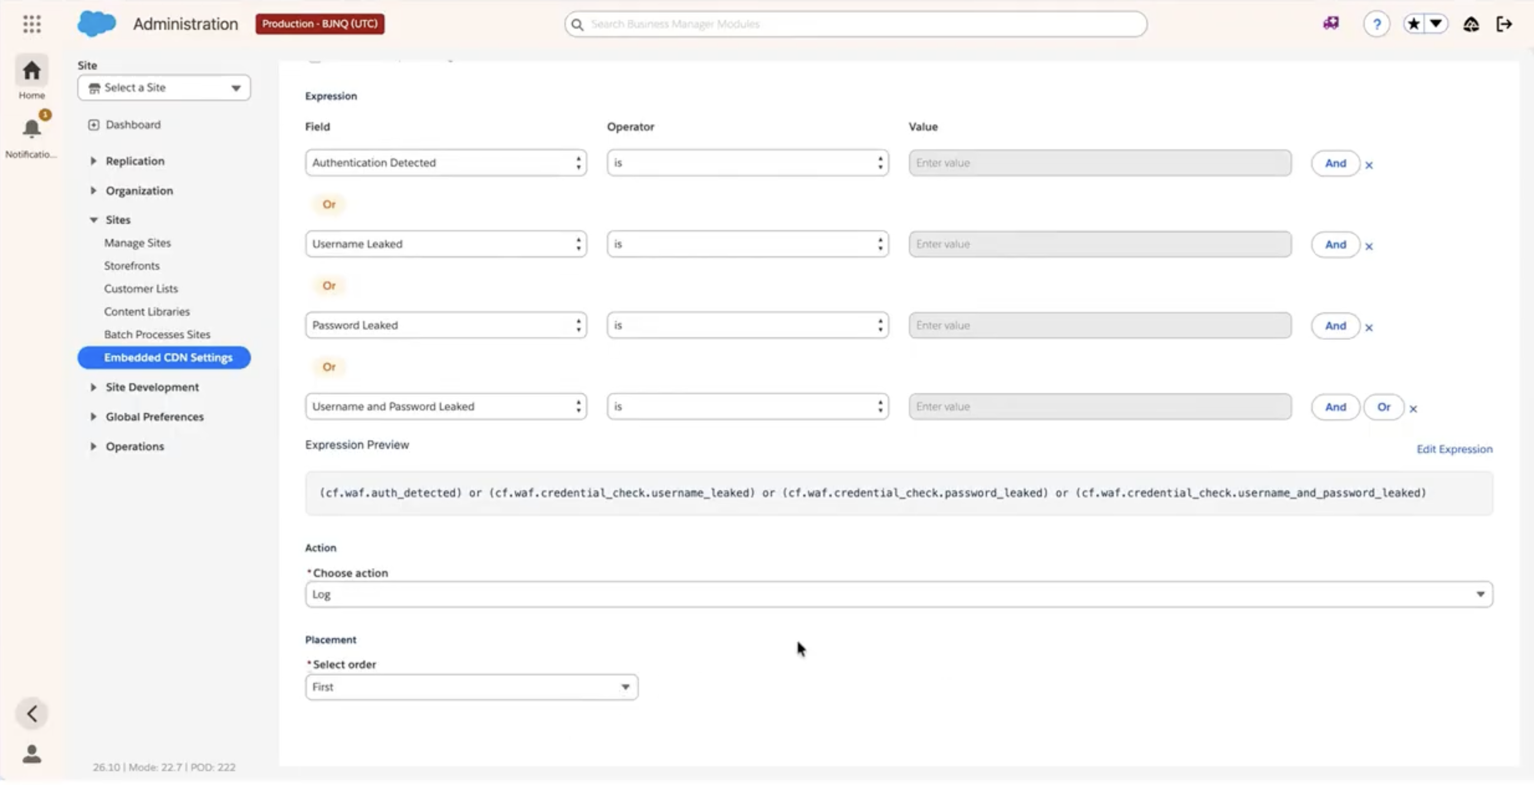Click the Salesforce cloud logo
The image size is (1534, 785).
coord(97,24)
